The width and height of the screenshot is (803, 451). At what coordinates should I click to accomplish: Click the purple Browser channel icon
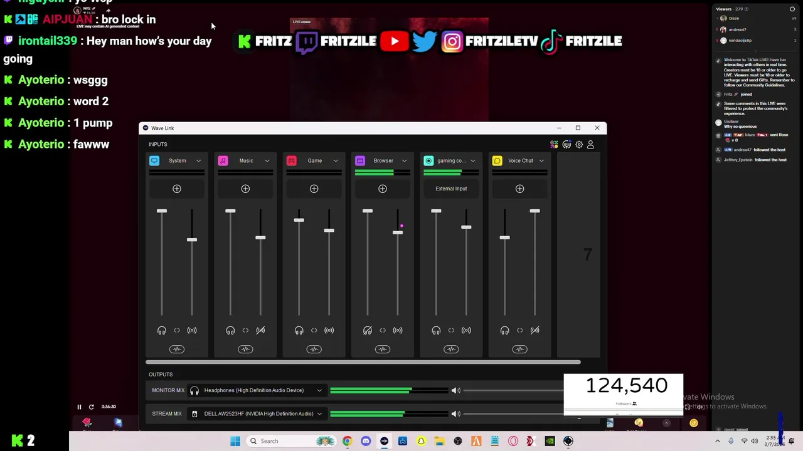(x=360, y=160)
